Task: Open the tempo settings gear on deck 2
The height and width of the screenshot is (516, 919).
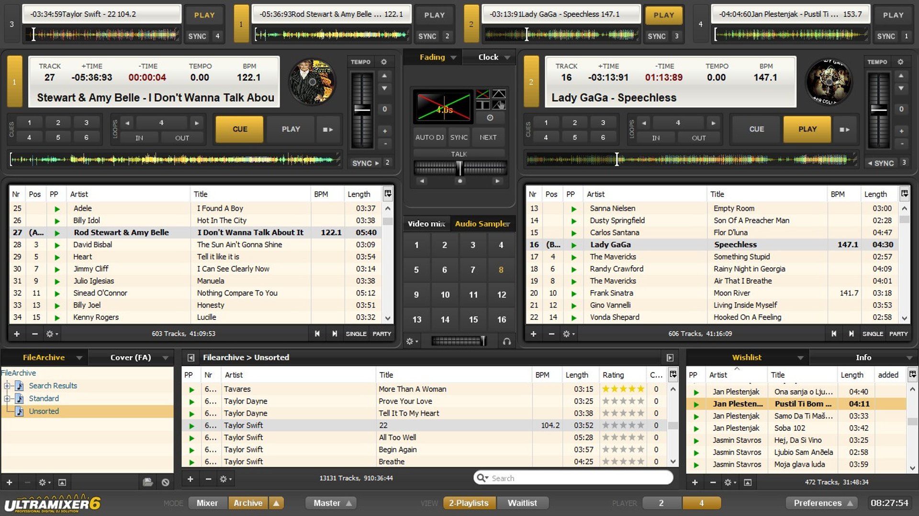Action: (x=900, y=62)
